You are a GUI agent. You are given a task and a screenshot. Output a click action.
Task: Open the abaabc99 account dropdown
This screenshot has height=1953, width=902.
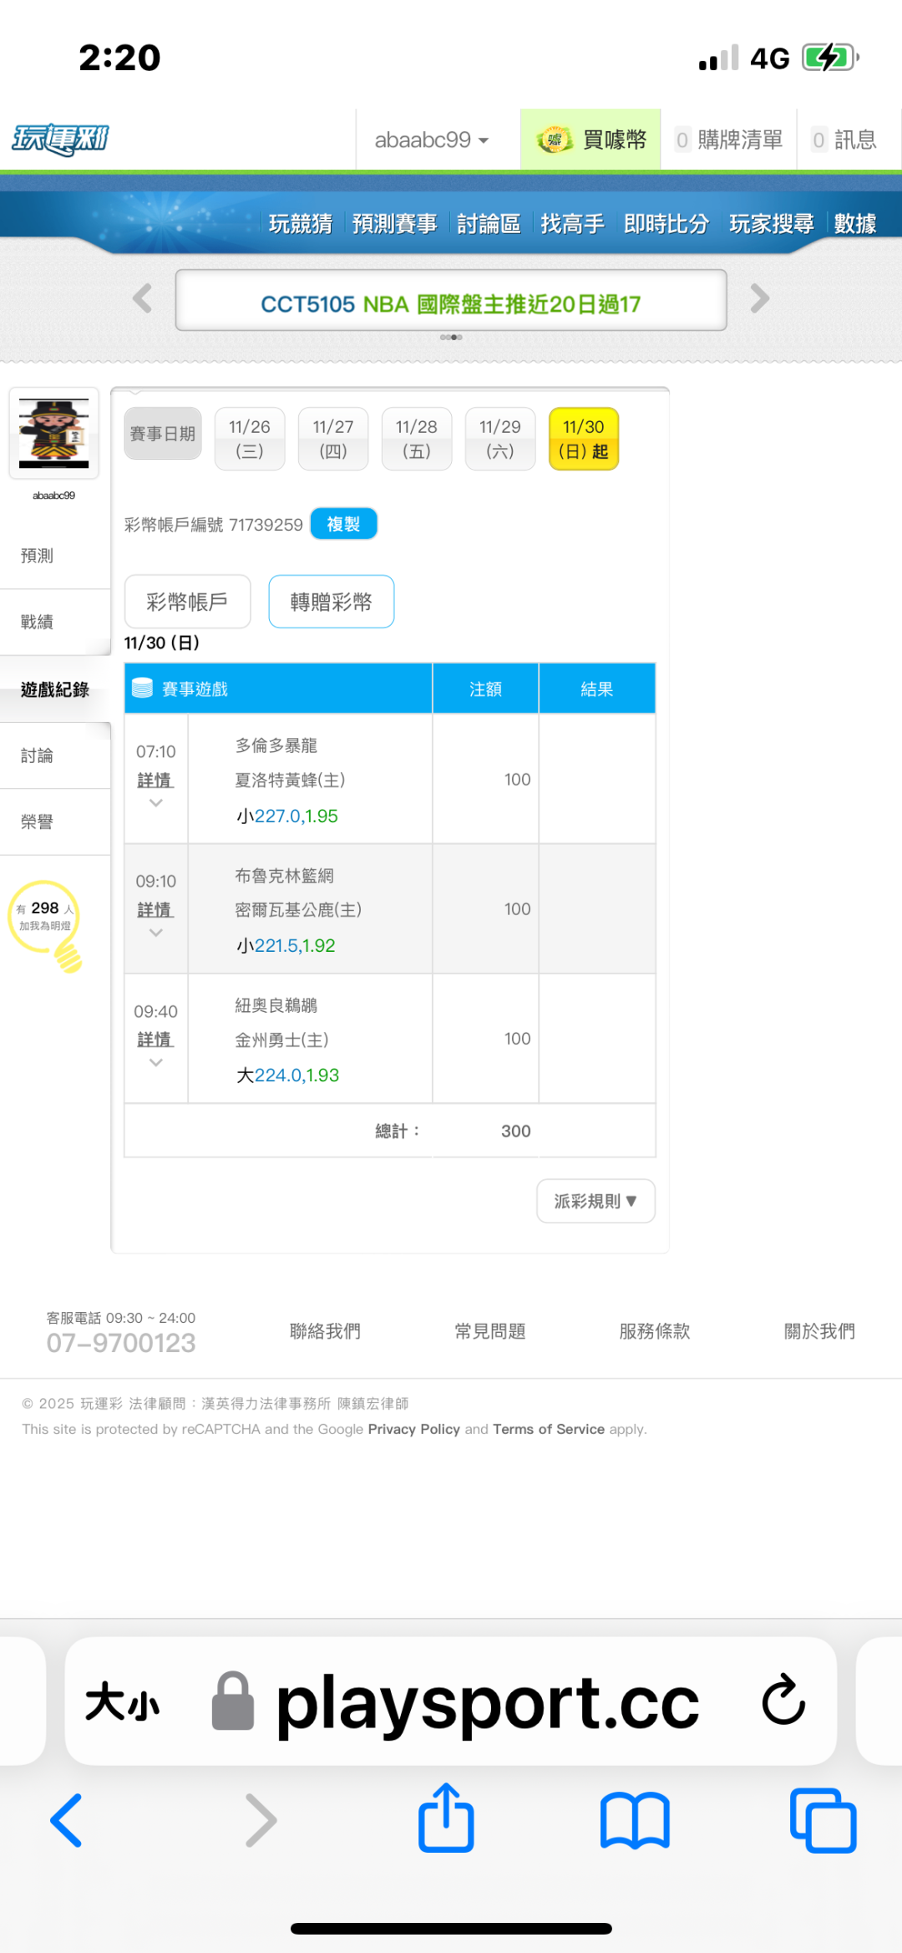pyautogui.click(x=431, y=140)
